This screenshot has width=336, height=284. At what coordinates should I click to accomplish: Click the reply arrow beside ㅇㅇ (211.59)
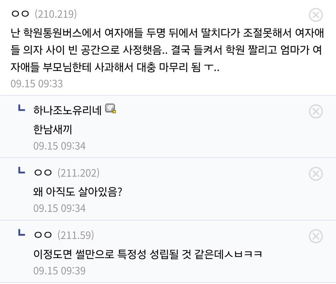pos(22,233)
